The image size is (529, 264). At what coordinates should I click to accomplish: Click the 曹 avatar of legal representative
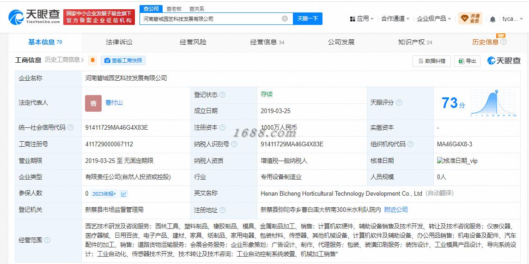pos(93,103)
